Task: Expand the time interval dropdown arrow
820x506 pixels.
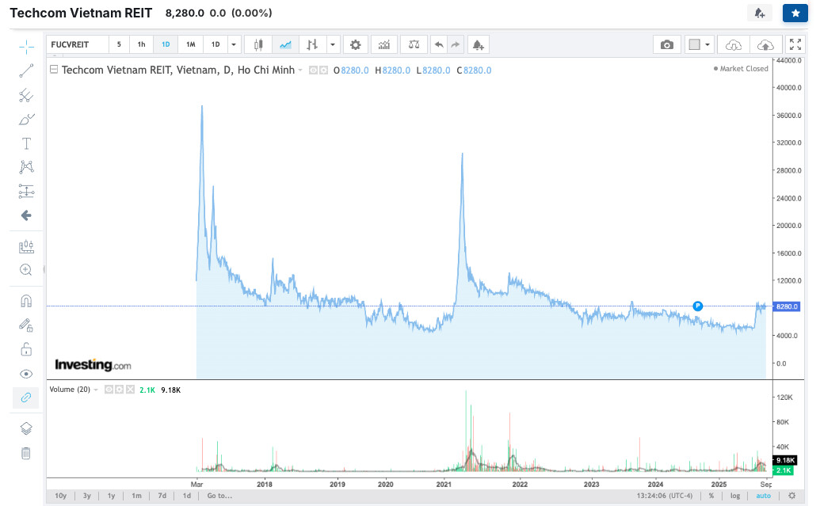Action: pyautogui.click(x=234, y=44)
